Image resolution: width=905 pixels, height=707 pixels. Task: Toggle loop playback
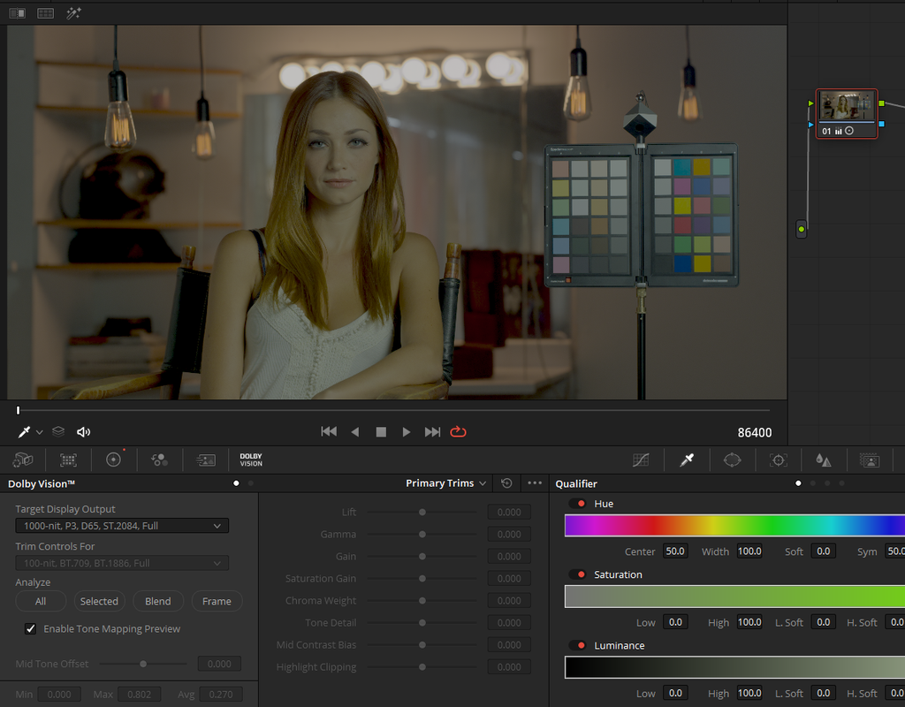459,431
